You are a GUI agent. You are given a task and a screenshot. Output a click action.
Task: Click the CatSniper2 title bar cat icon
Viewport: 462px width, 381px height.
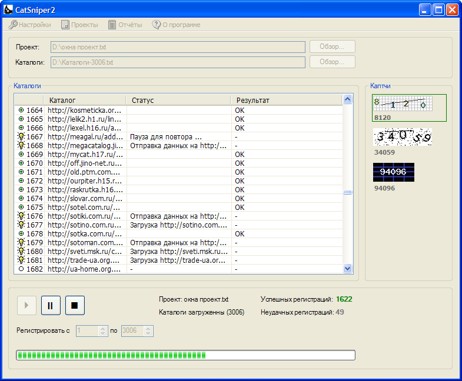(x=9, y=9)
